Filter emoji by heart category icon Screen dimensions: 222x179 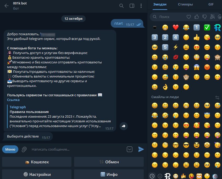coord(188,17)
